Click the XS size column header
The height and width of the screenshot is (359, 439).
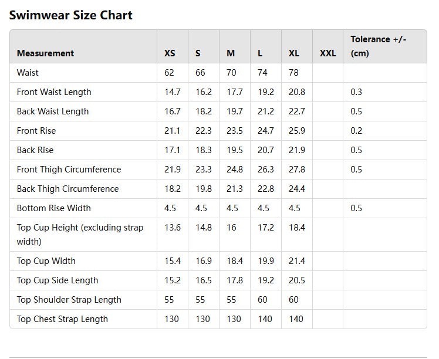[x=170, y=53]
